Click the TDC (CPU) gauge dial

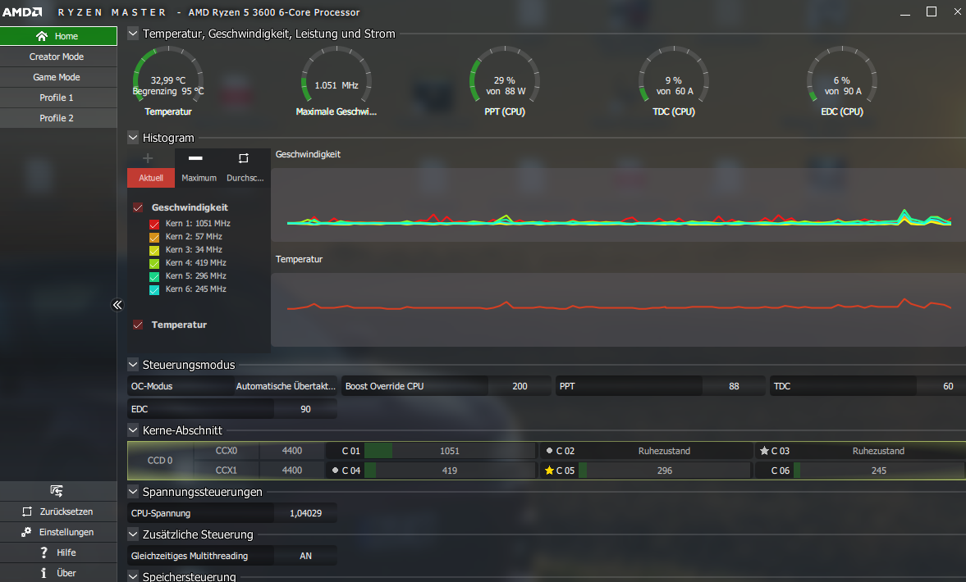pyautogui.click(x=673, y=75)
